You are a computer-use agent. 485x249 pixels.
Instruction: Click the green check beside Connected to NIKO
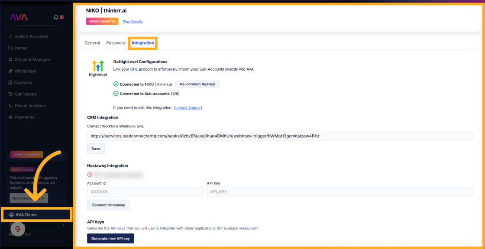coord(116,84)
